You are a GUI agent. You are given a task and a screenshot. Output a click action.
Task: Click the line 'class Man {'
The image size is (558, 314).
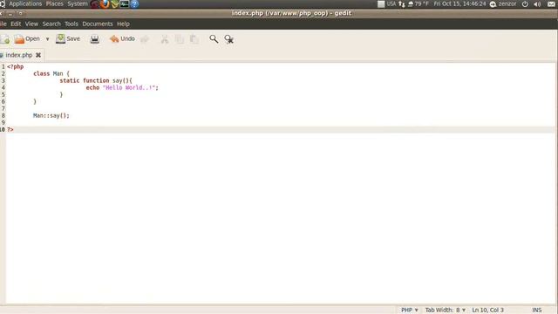51,73
